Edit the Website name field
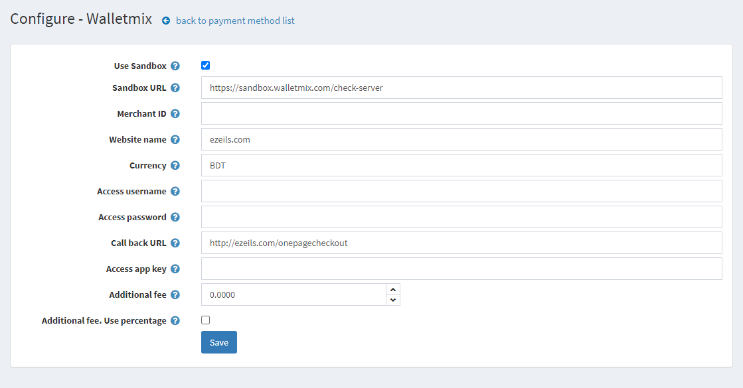The width and height of the screenshot is (743, 388). 461,139
